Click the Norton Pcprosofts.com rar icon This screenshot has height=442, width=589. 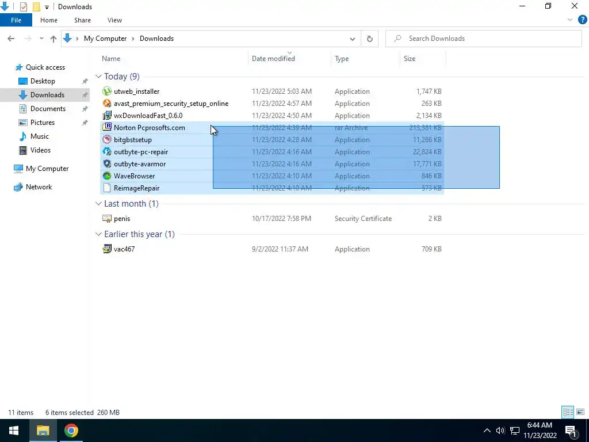click(107, 127)
